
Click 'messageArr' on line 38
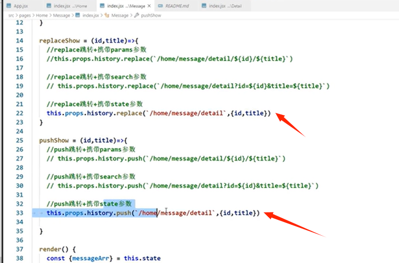(x=91, y=258)
